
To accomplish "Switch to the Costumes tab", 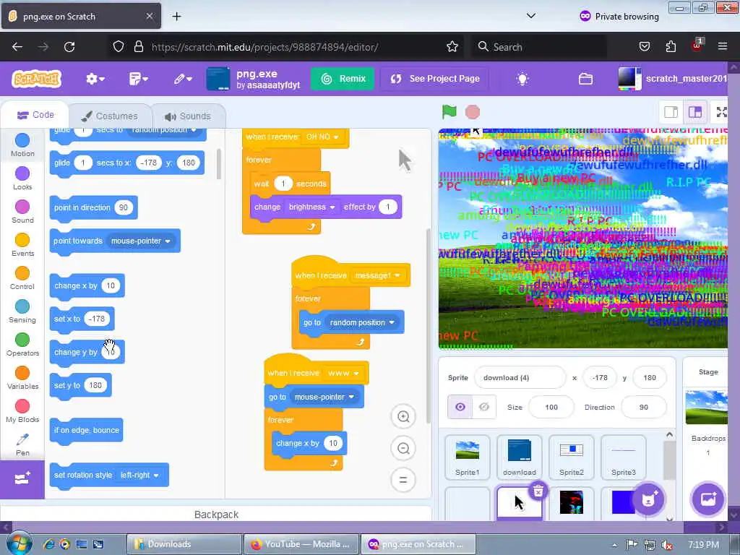I will pyautogui.click(x=110, y=116).
